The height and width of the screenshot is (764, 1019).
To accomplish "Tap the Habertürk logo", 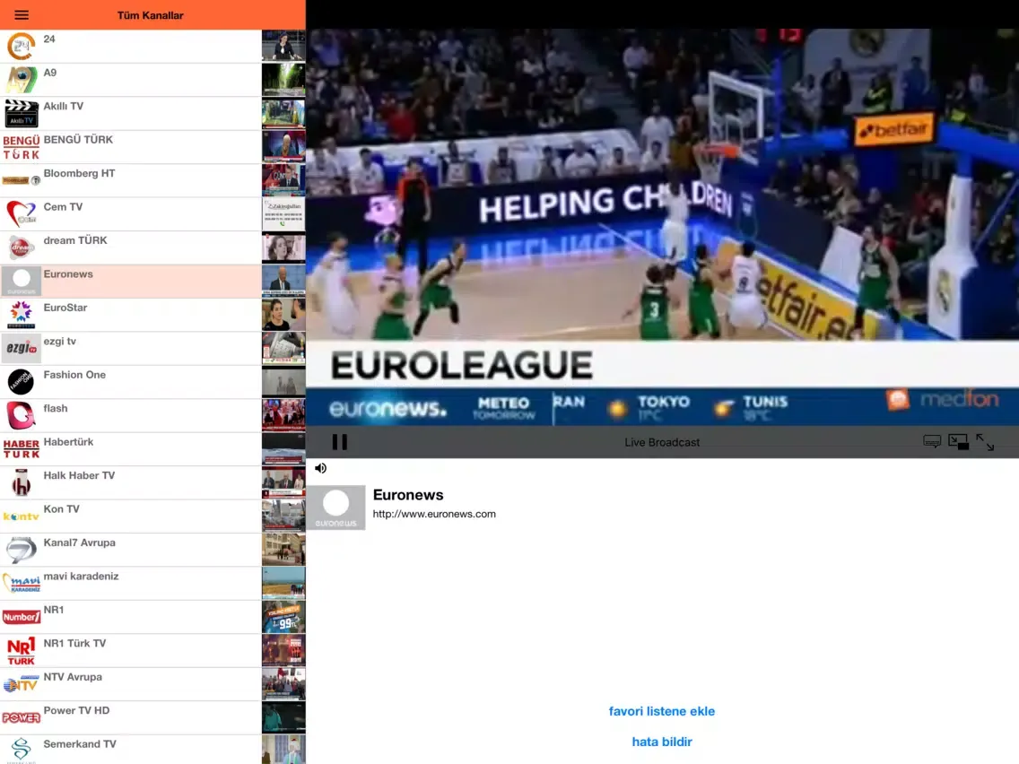I will 22,449.
